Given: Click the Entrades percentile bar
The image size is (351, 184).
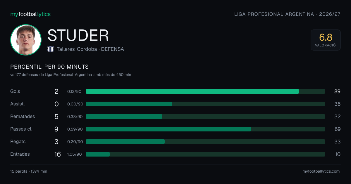Looking at the screenshot, I should click(x=205, y=154).
